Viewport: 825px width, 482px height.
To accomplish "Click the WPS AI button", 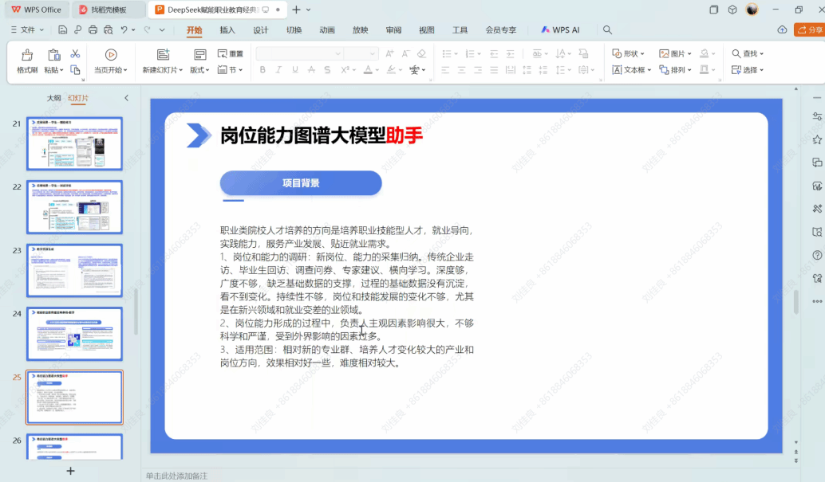I will click(560, 30).
